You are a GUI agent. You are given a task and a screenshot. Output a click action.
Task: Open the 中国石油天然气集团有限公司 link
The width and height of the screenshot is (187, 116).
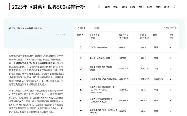[x=102, y=90]
